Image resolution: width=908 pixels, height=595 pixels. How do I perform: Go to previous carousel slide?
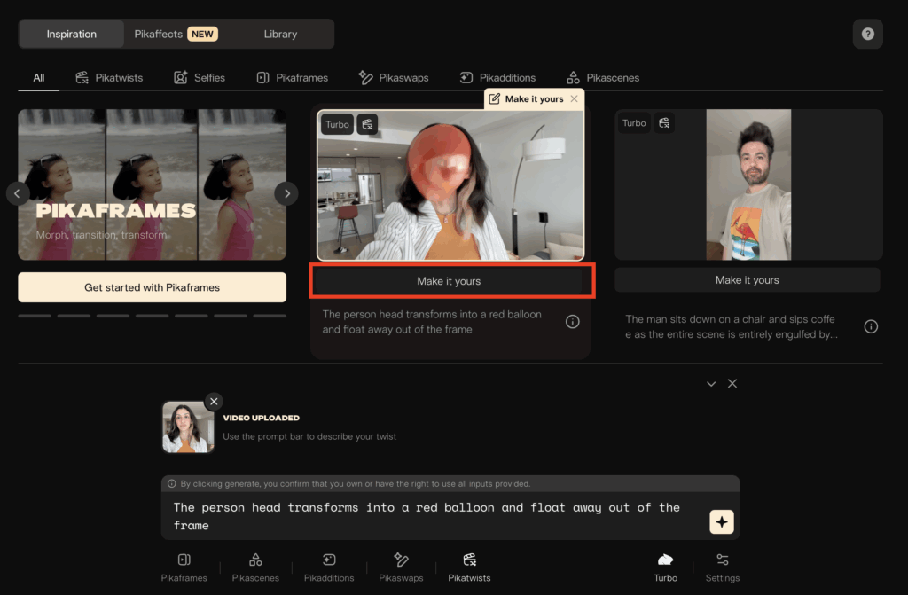(x=19, y=193)
